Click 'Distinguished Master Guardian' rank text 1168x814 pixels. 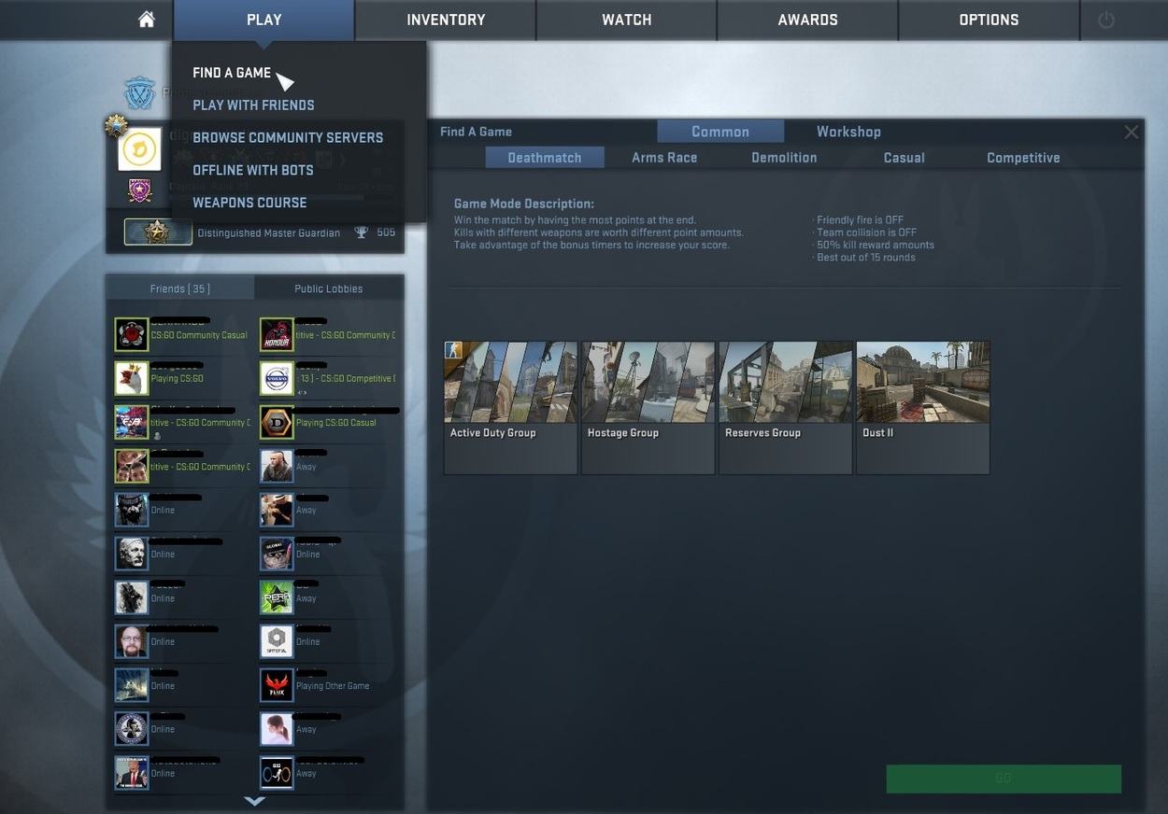[x=269, y=232]
